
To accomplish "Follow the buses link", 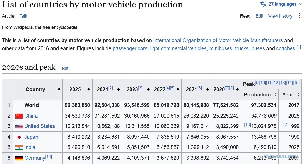I will click(258, 48).
